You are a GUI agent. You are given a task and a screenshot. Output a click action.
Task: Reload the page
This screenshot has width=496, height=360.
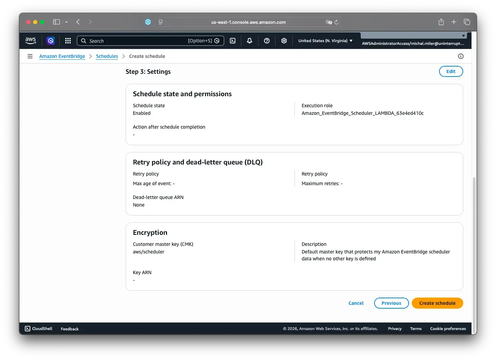(337, 22)
